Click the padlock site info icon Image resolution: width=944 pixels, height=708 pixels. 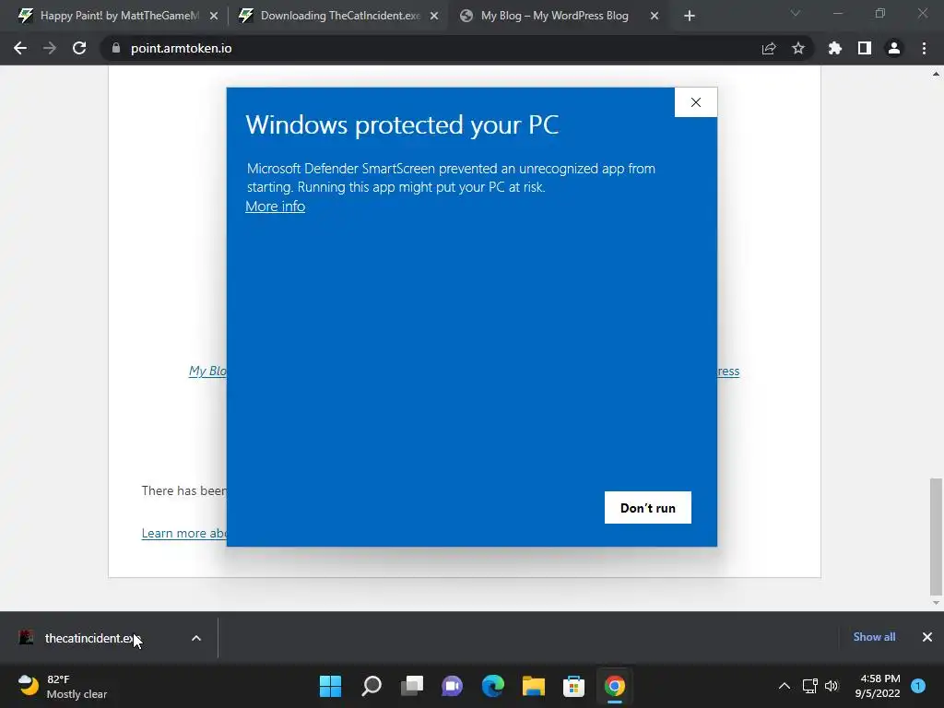point(116,48)
